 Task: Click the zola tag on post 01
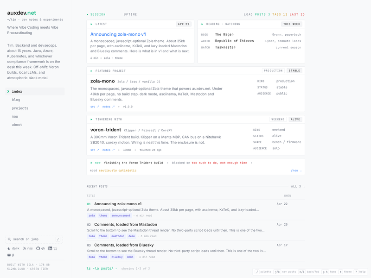click(x=92, y=215)
